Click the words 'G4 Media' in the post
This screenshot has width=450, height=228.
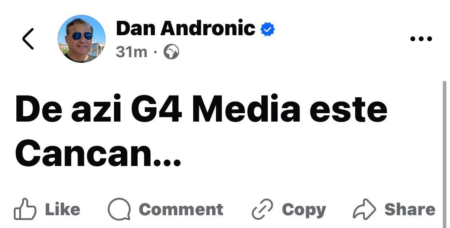215,109
